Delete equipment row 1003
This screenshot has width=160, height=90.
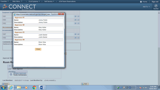point(78,20)
